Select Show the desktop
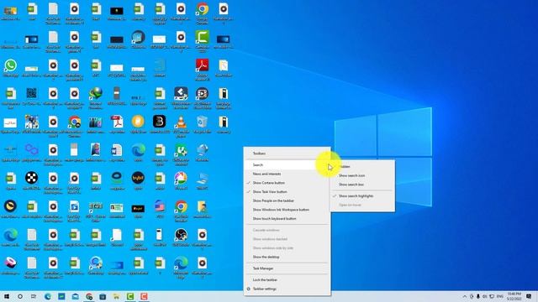Viewport: 538px width, 302px height. (287, 257)
